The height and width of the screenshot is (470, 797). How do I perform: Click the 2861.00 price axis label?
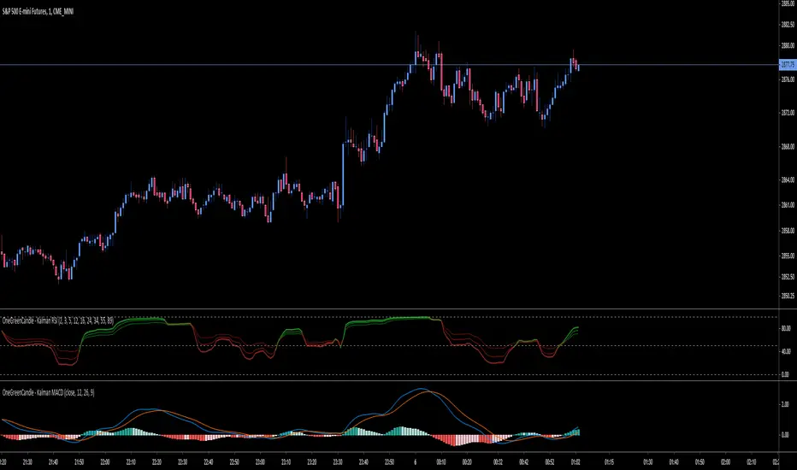tap(788, 205)
